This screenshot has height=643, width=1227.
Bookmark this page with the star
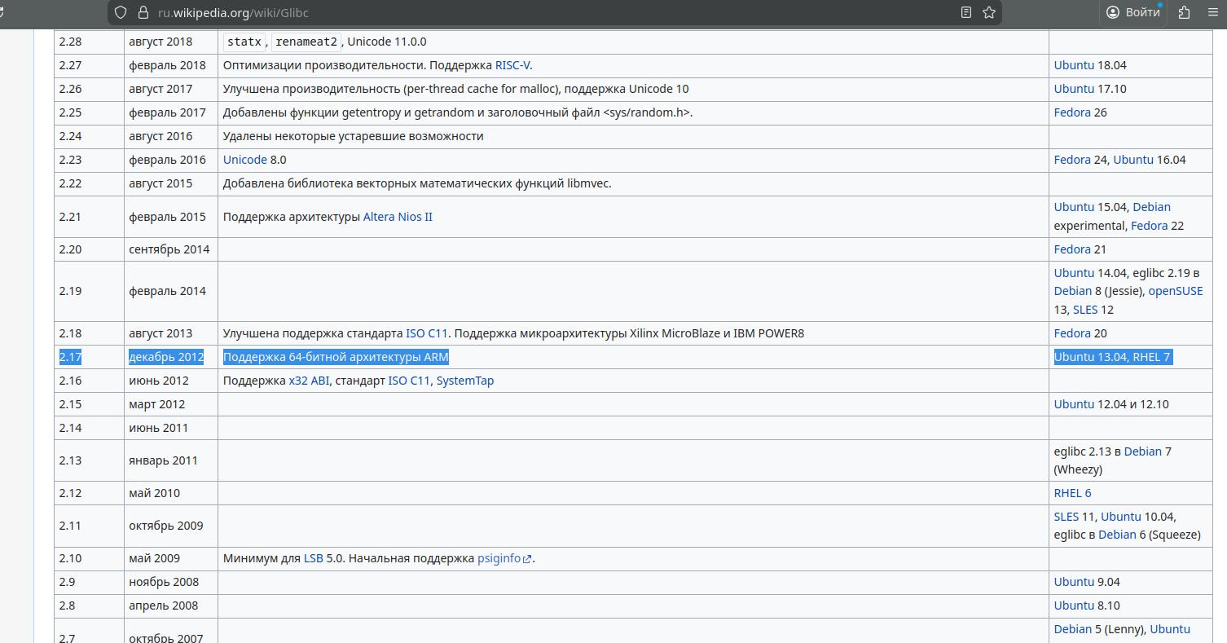click(x=989, y=12)
